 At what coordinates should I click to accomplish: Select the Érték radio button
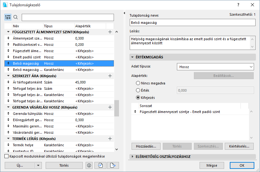[138, 90]
